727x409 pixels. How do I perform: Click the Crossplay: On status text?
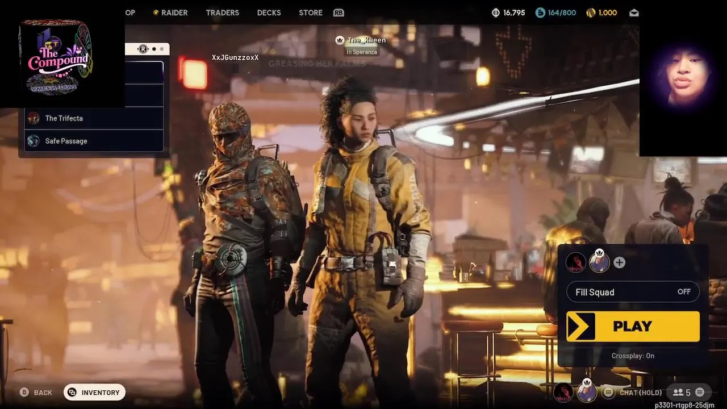(x=633, y=356)
